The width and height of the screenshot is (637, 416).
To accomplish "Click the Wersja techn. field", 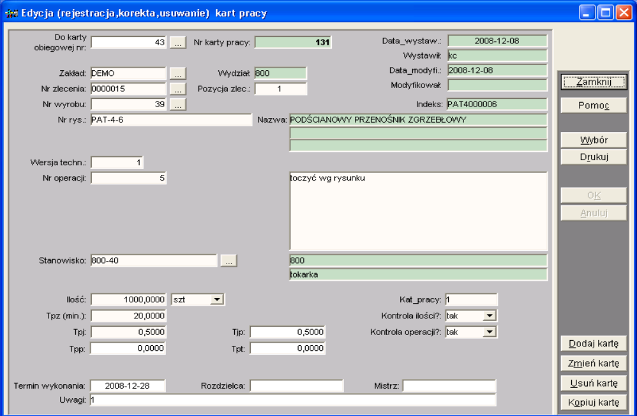I will point(117,163).
